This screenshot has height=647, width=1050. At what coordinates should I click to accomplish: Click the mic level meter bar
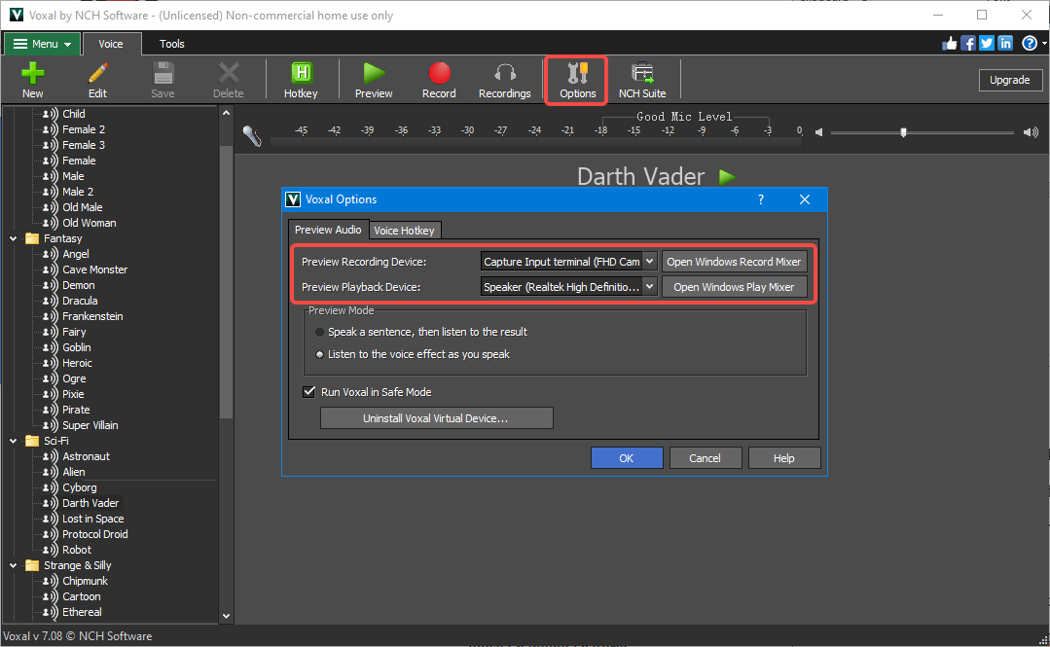536,142
